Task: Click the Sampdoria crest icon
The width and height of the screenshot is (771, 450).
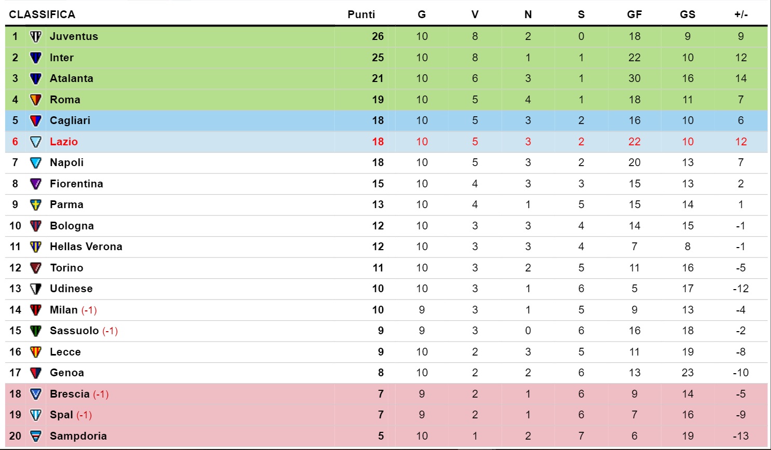Action: (35, 436)
